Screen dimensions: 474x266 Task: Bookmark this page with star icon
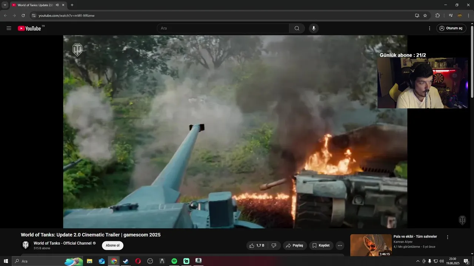[425, 16]
